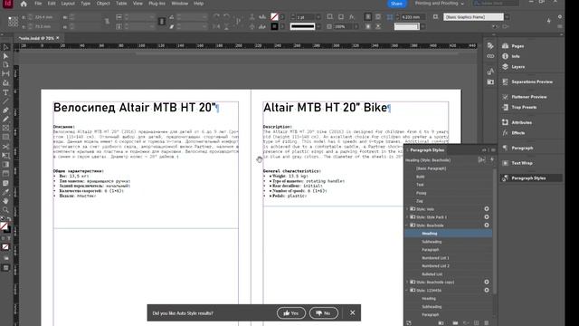Open the Layout menu
Viewport: 579px width, 326px height.
pos(68,4)
